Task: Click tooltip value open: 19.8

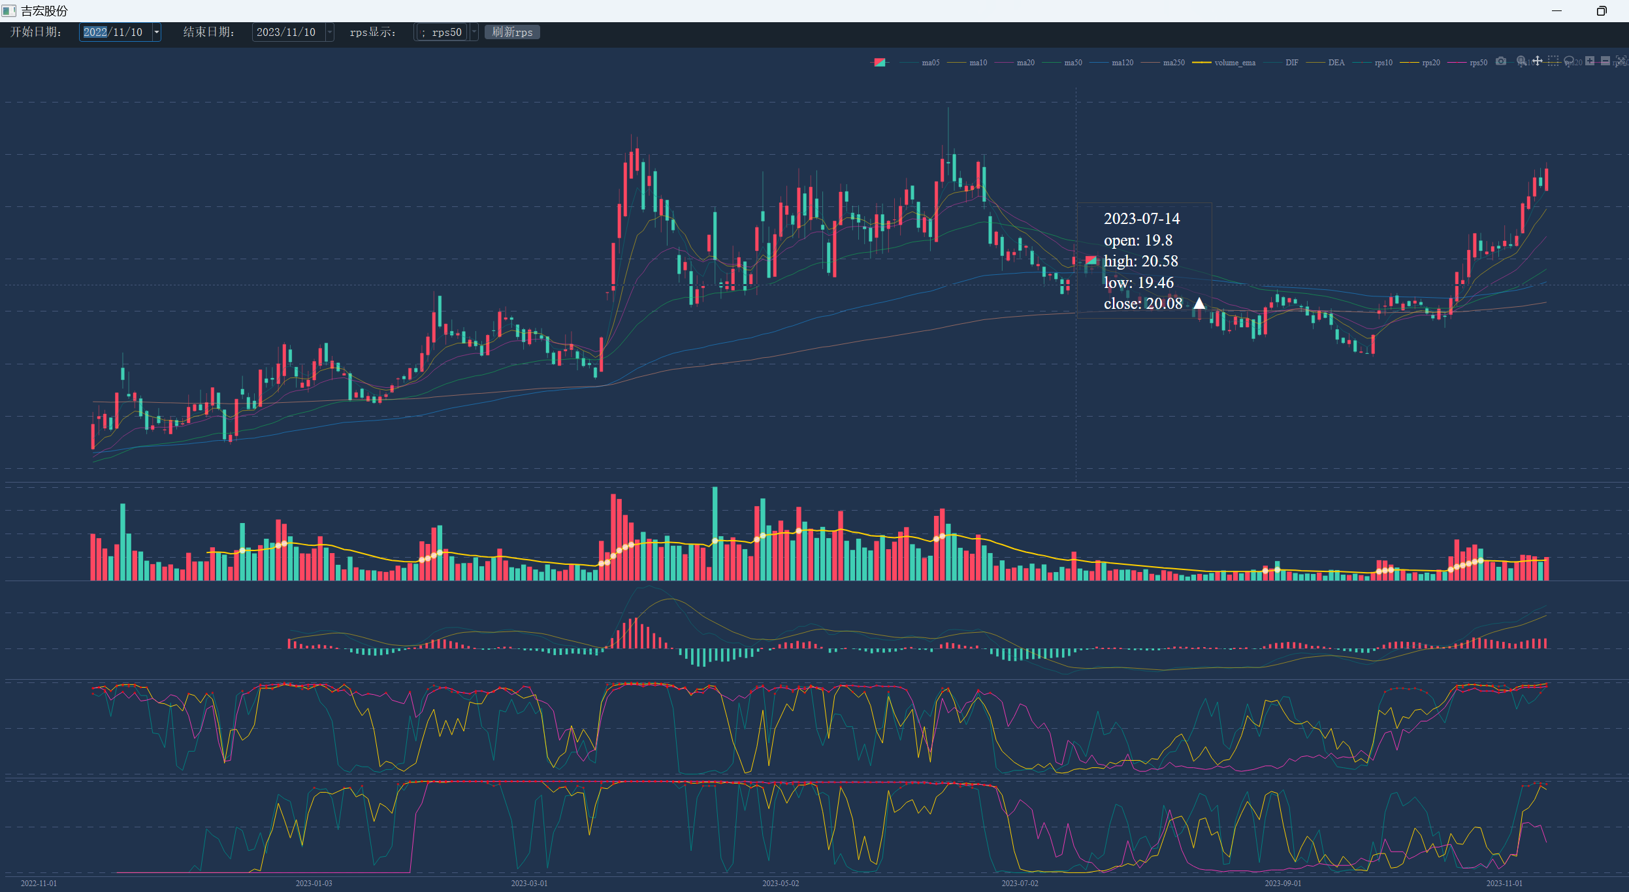Action: click(x=1138, y=240)
